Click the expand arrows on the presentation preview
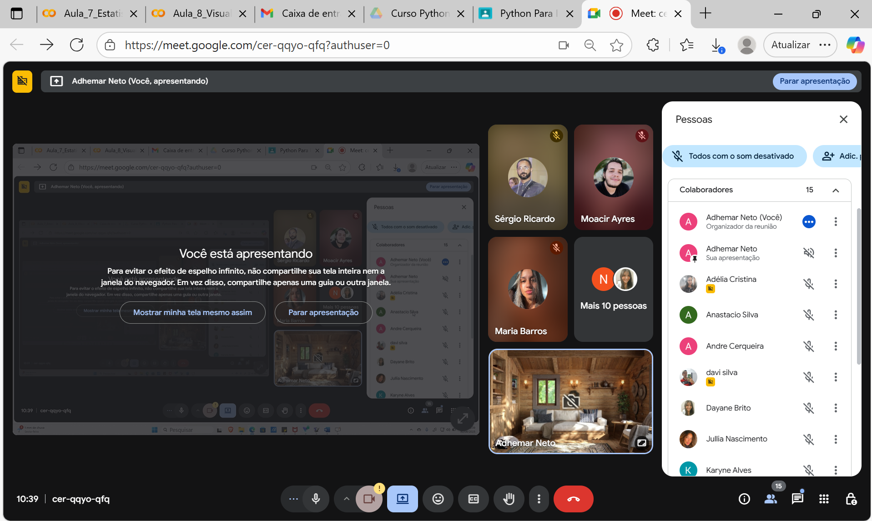 (x=463, y=418)
